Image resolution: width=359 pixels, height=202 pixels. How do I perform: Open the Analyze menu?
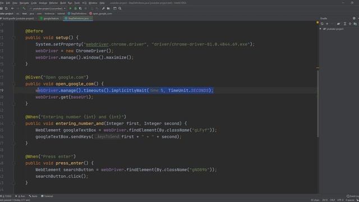click(x=43, y=3)
